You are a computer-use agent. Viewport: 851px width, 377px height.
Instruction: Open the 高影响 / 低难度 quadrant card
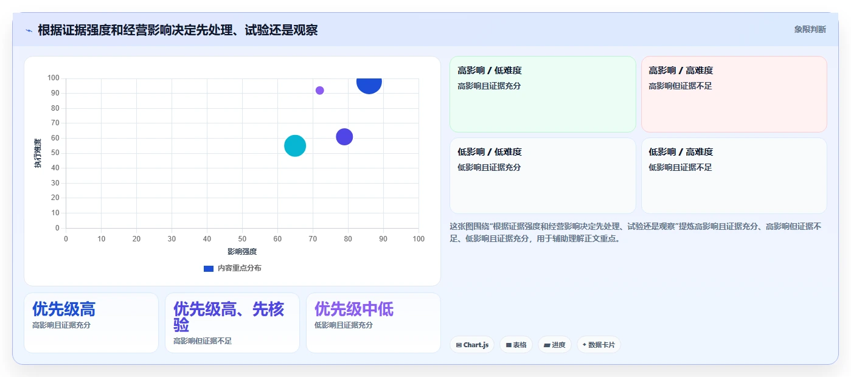543,94
